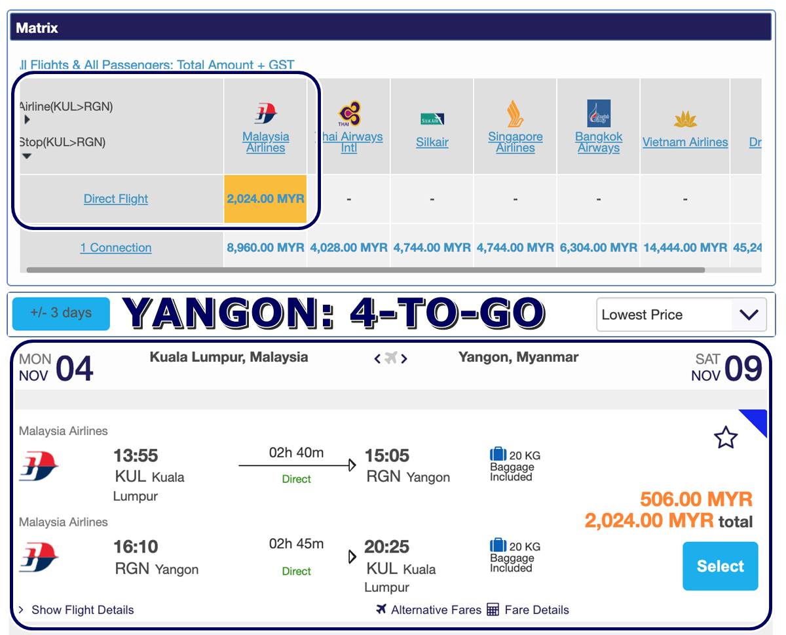Viewport: 786px width, 635px height.
Task: Click the plane icon between the two cities
Action: click(x=391, y=358)
